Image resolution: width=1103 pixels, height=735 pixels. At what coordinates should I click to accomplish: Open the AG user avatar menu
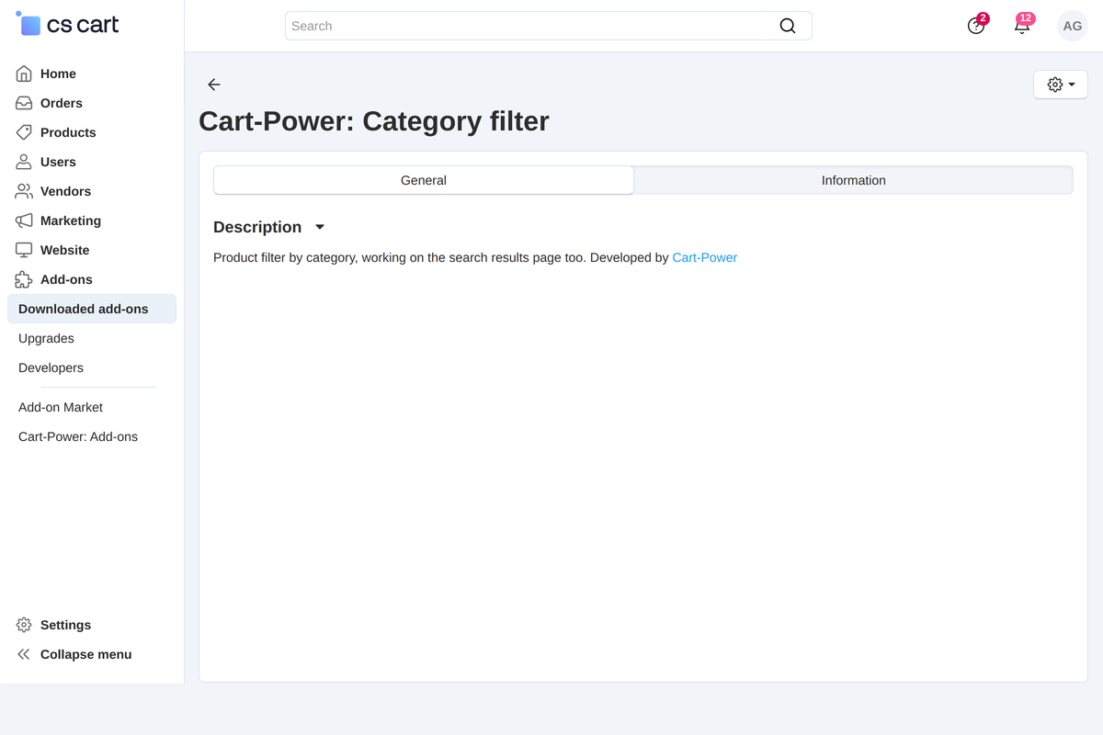pos(1073,26)
